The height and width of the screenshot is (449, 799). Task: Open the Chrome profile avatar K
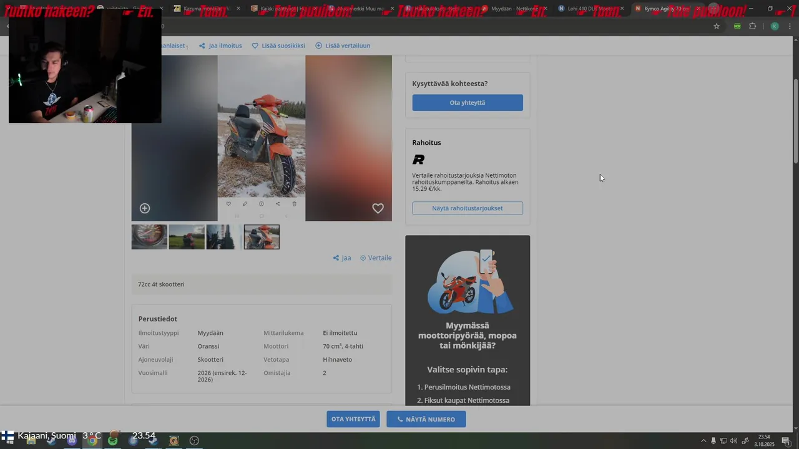[775, 26]
